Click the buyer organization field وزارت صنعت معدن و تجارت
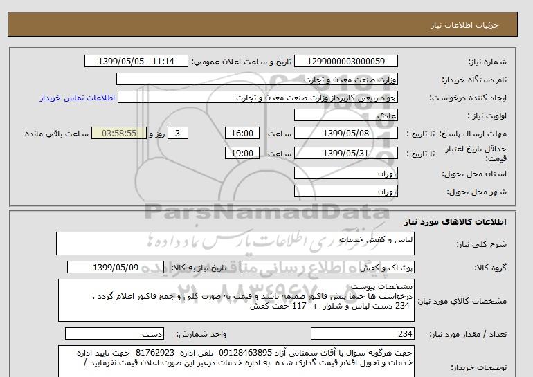Viewport: 533px width, 377px height. click(x=257, y=80)
